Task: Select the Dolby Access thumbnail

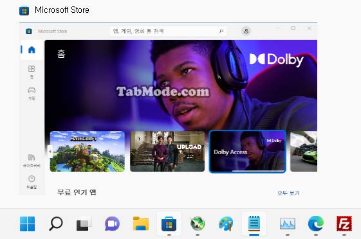Action: (x=248, y=152)
